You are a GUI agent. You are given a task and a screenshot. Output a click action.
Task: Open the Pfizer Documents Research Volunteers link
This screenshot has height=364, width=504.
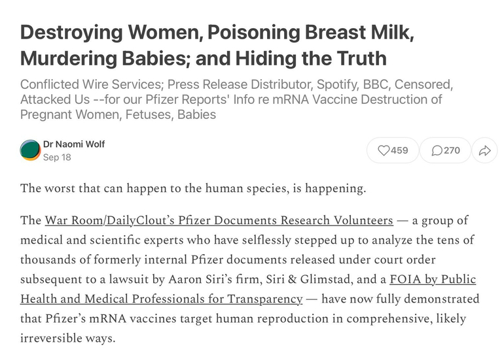219,220
